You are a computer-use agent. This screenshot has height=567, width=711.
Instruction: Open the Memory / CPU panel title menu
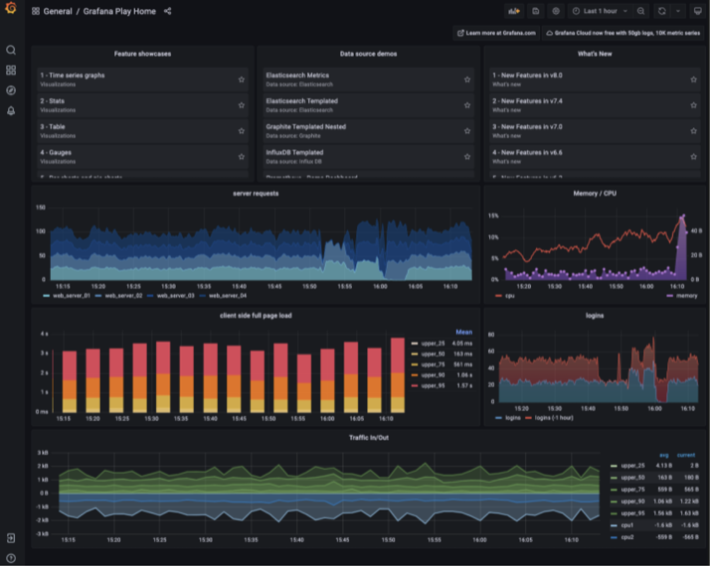[594, 193]
